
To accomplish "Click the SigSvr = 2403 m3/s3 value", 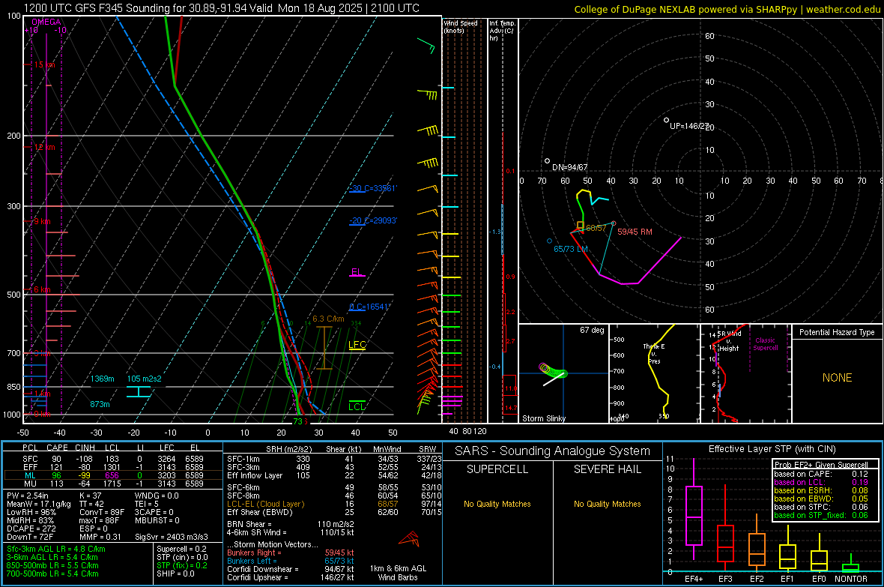I will pyautogui.click(x=172, y=538).
